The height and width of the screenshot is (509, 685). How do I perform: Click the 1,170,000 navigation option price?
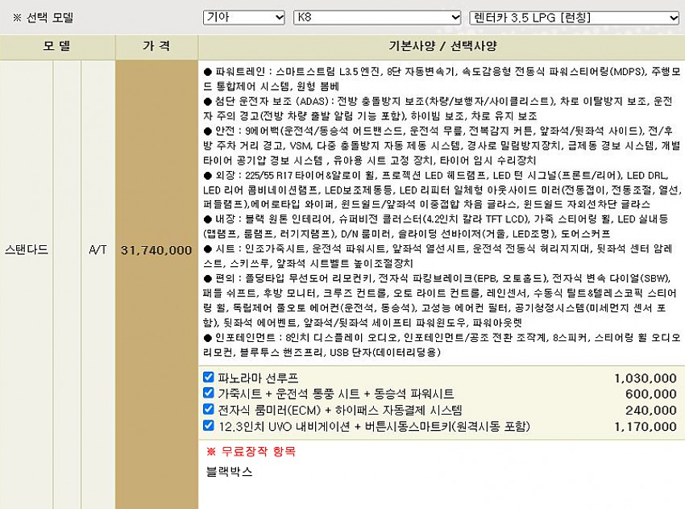tap(645, 426)
